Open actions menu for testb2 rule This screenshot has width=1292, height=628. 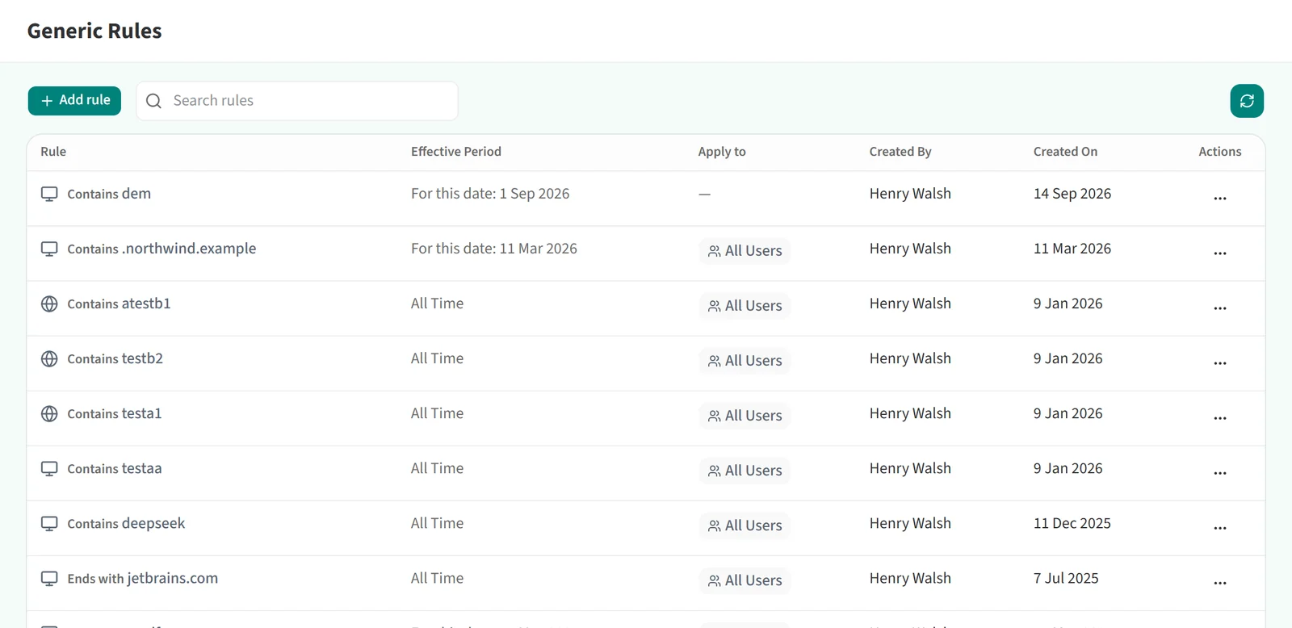1219,362
